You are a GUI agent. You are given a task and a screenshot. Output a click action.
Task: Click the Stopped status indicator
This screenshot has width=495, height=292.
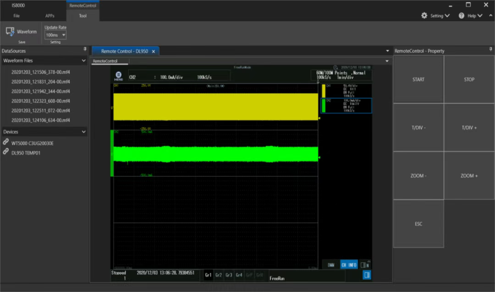tap(119, 273)
